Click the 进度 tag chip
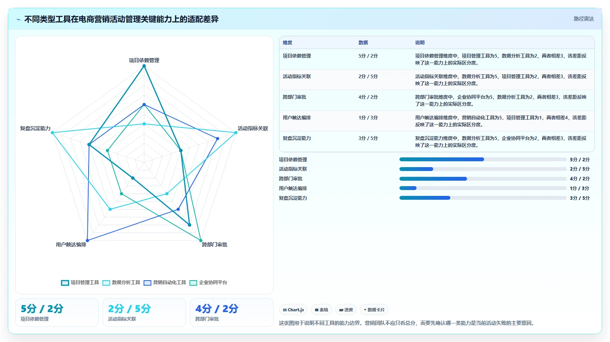 click(x=346, y=310)
